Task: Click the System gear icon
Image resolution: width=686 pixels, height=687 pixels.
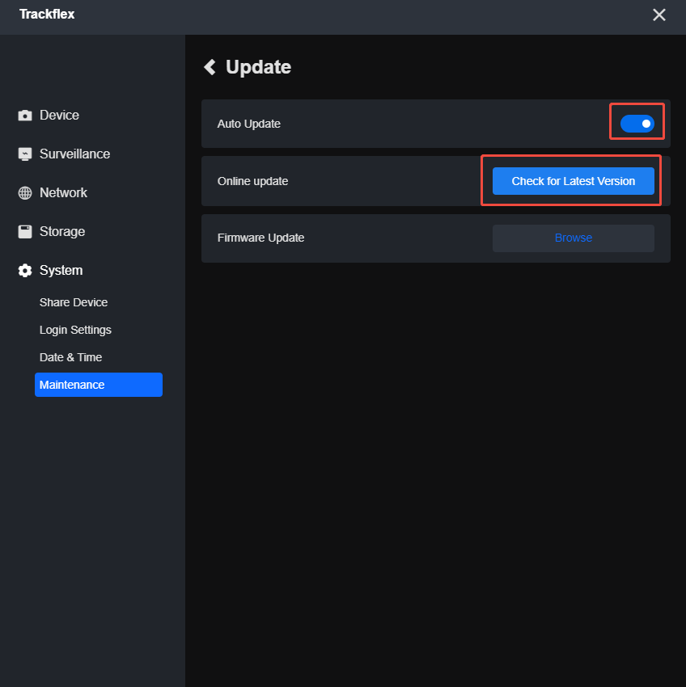Action: point(25,270)
